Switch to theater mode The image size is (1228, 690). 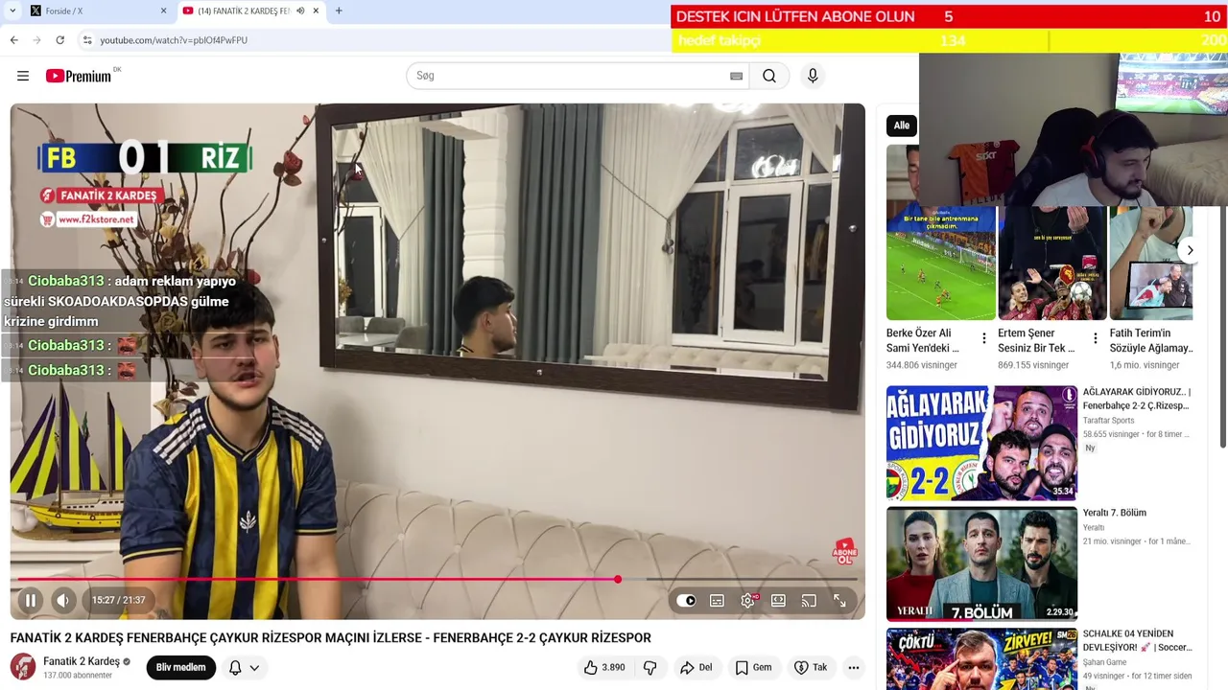pos(778,601)
